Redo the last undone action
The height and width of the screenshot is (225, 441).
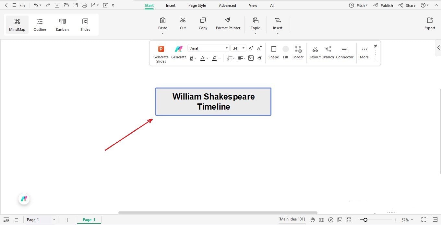48,5
